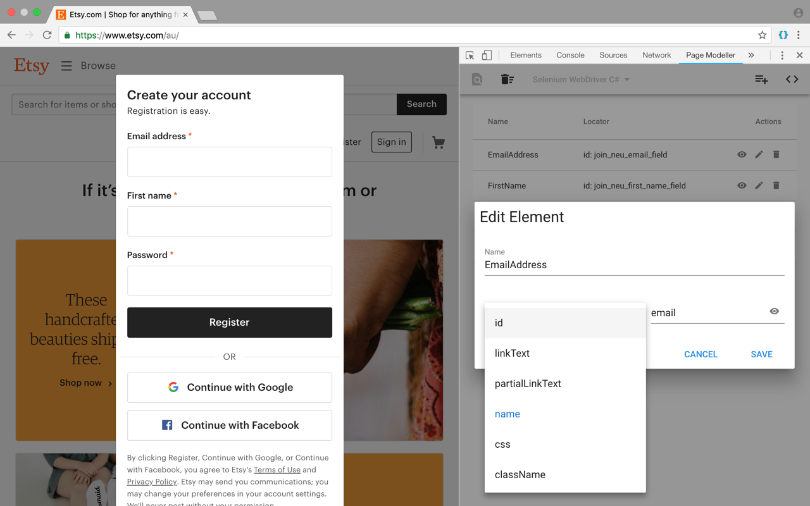Switch to DevTools Console tab
The image size is (810, 506).
coord(570,55)
